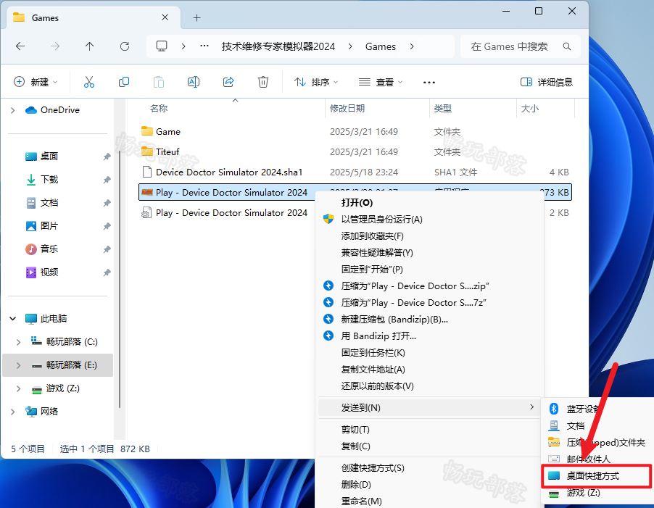
Task: Open the address bar ellipsis for hidden path
Action: click(204, 46)
